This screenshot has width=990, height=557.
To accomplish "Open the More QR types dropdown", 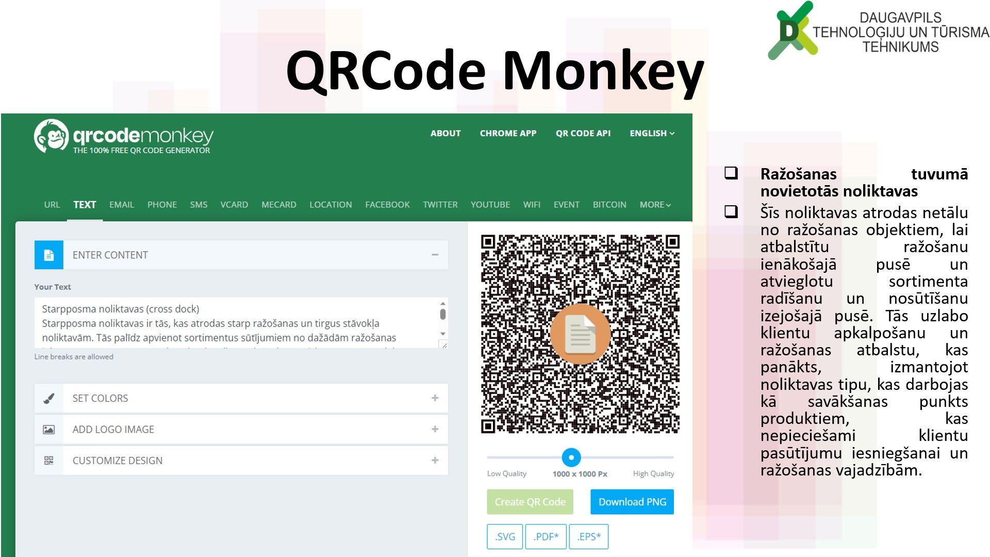I will coord(655,205).
